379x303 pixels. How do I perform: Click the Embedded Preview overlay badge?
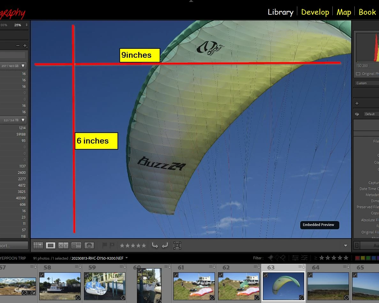point(320,225)
